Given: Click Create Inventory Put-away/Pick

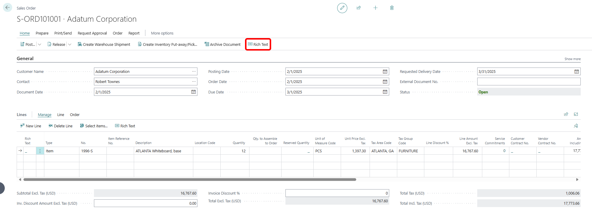Looking at the screenshot, I should point(167,44).
